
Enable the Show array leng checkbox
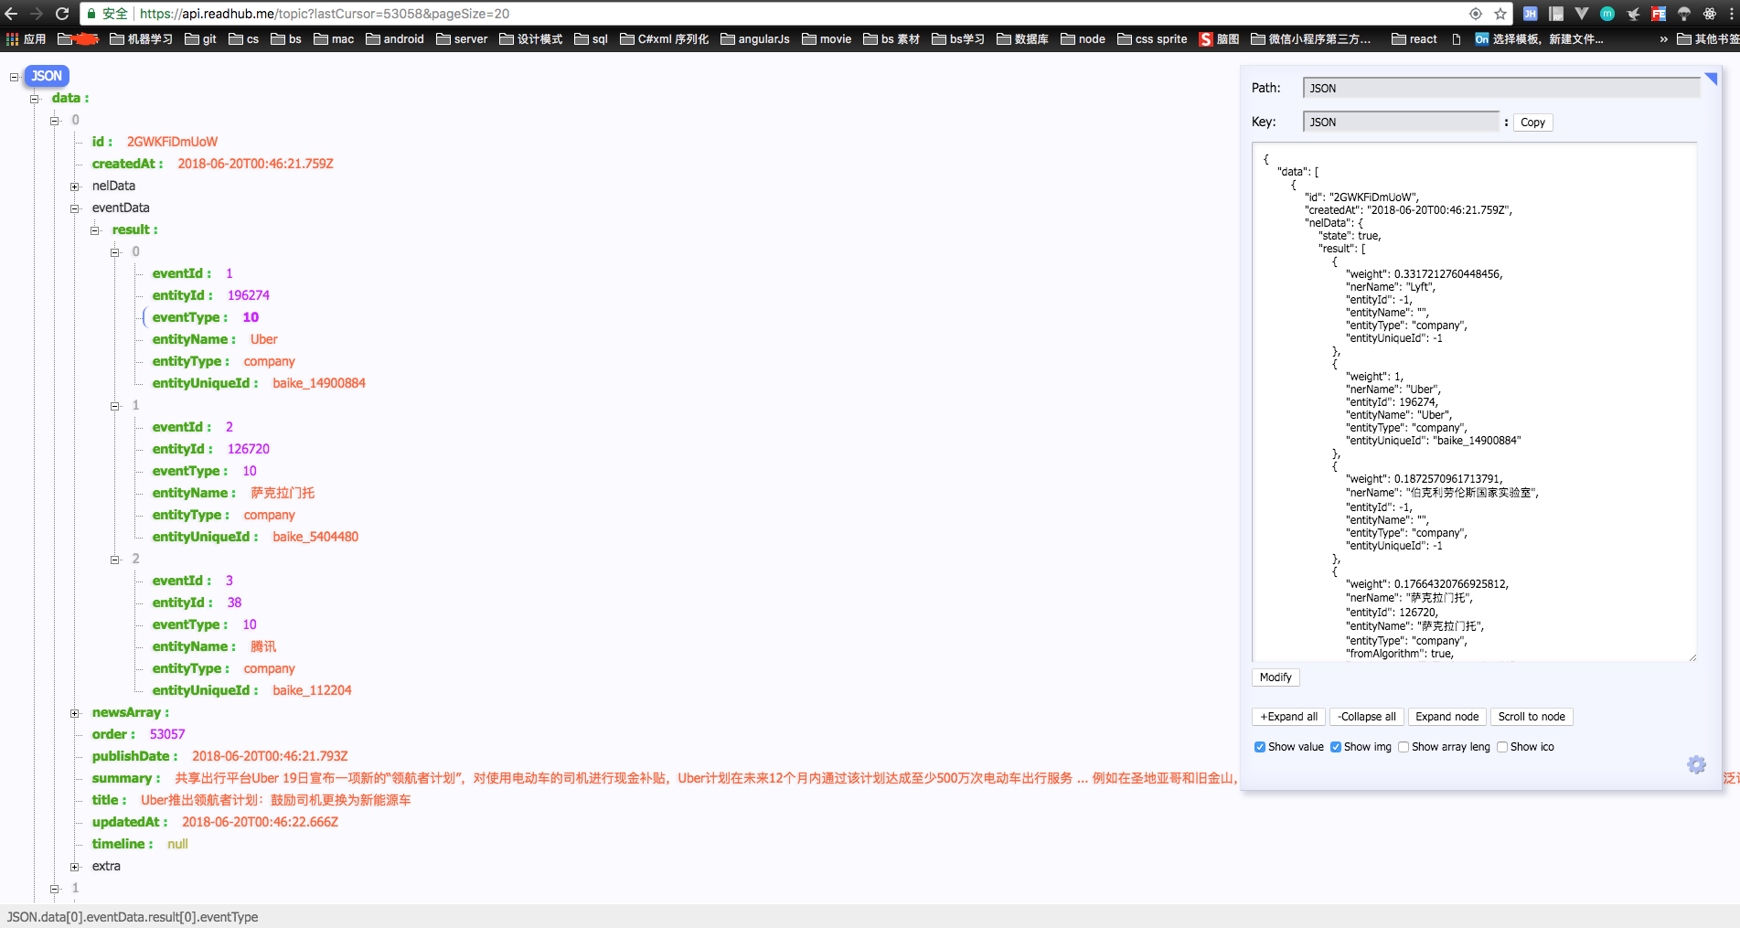[1404, 747]
